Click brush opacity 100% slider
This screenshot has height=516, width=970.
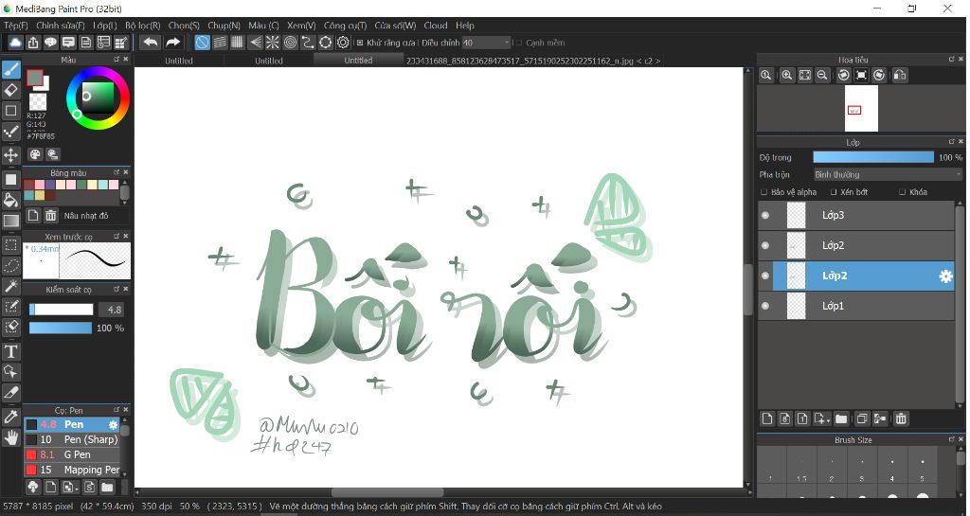coord(60,328)
